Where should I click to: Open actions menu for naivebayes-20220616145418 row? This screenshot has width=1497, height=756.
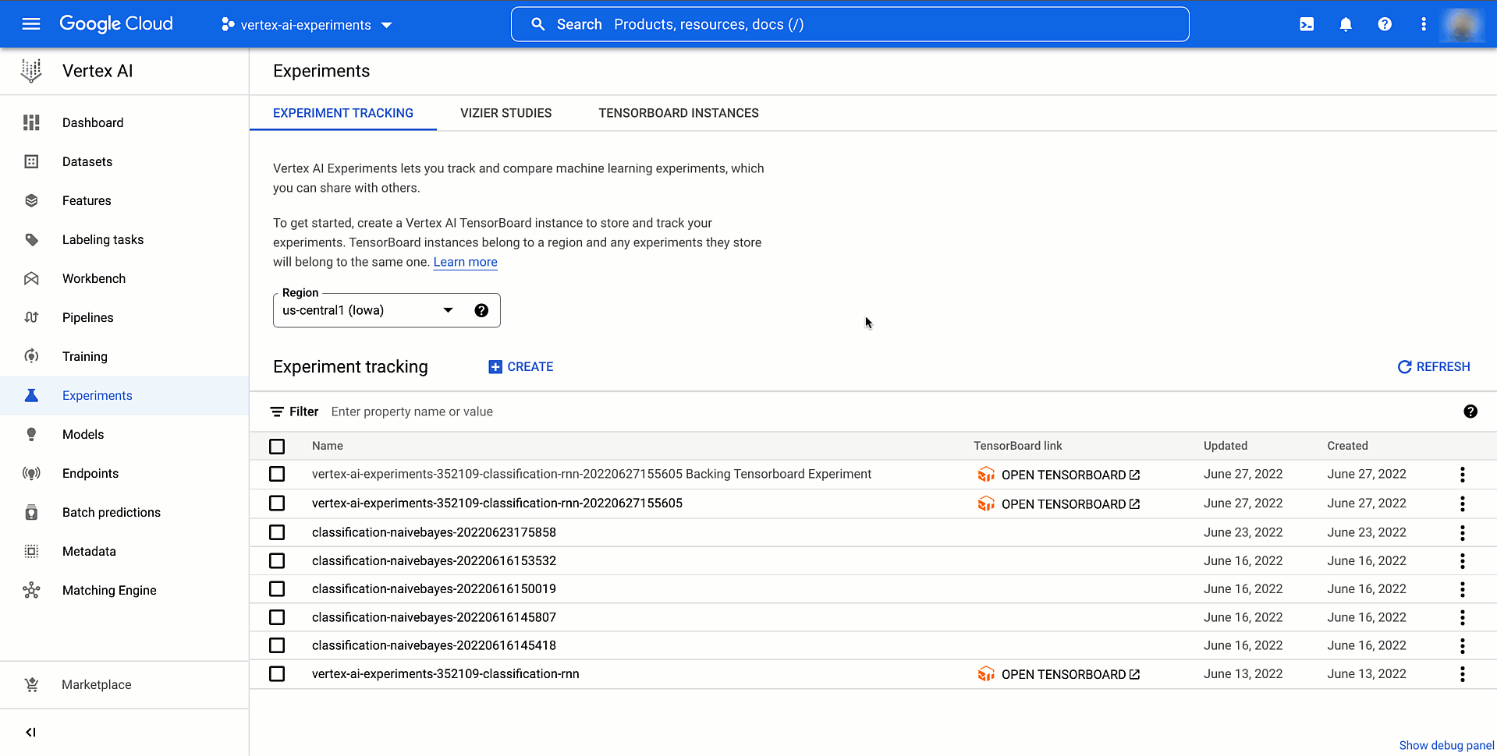tap(1463, 645)
